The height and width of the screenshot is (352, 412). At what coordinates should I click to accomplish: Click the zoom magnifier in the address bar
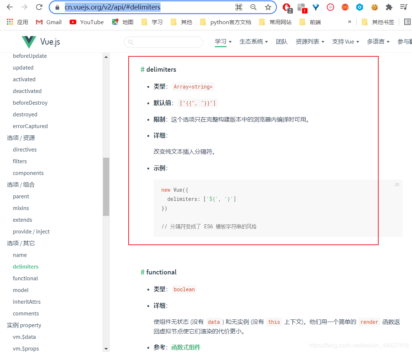[254, 7]
